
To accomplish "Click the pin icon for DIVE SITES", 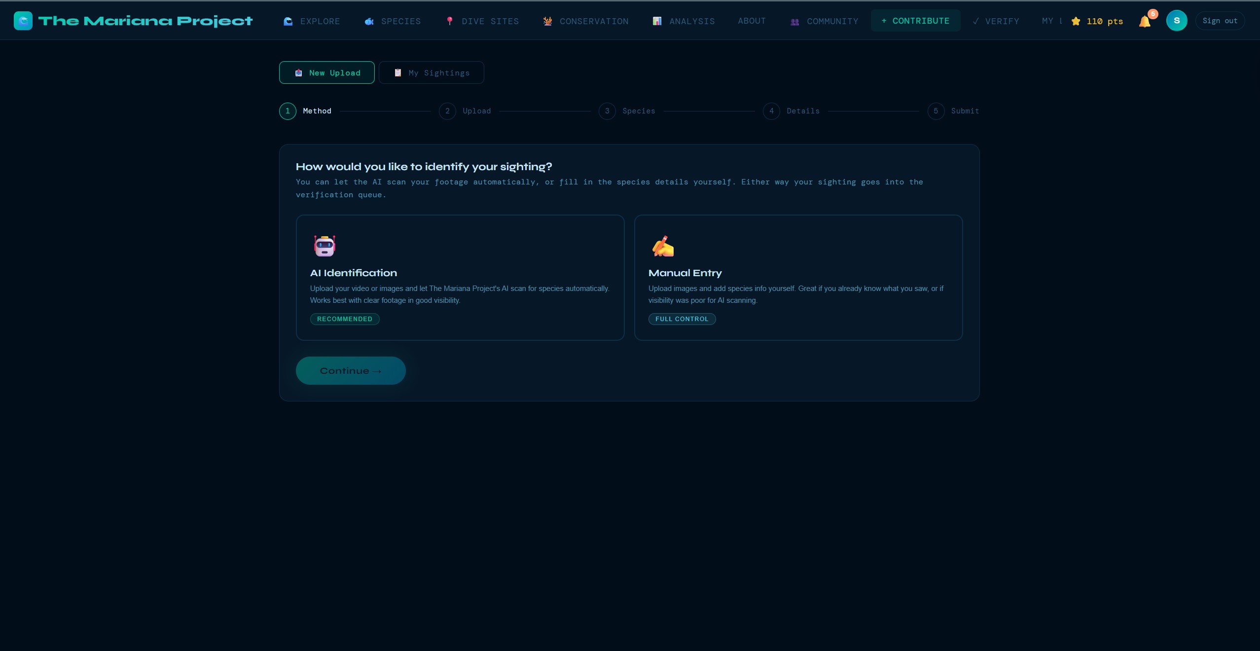I will (x=450, y=21).
